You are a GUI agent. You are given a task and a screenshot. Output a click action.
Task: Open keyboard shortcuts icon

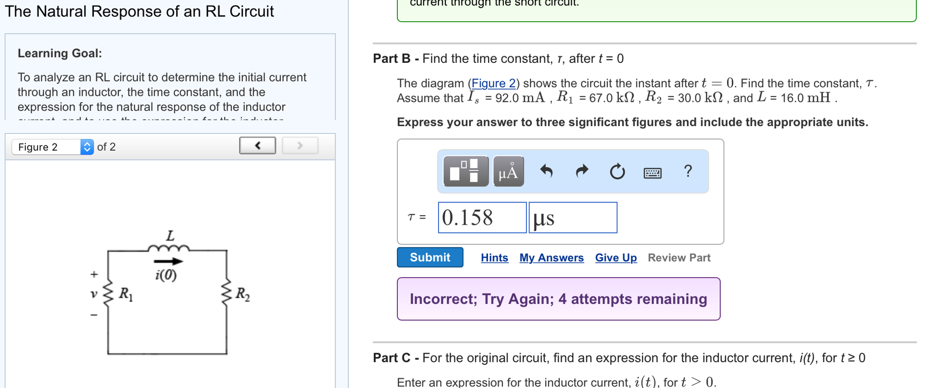tap(652, 173)
